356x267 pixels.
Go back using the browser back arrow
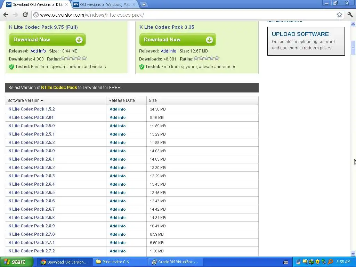click(6, 15)
